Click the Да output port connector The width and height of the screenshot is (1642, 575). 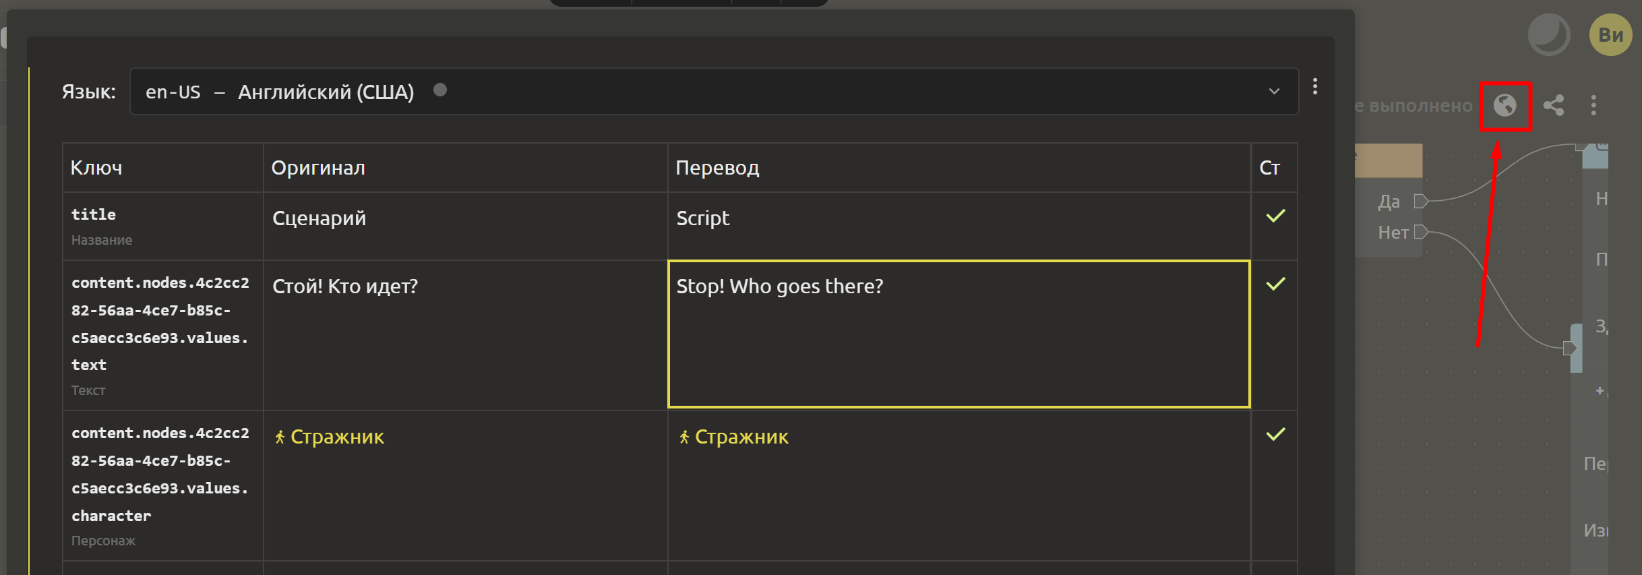[1421, 201]
